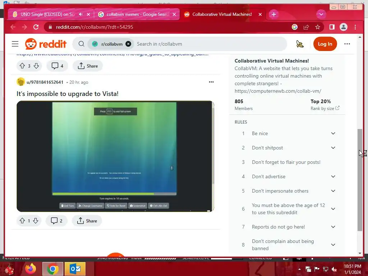The image size is (368, 276).
Task: Show hidden system tray icons
Action: click(x=299, y=269)
